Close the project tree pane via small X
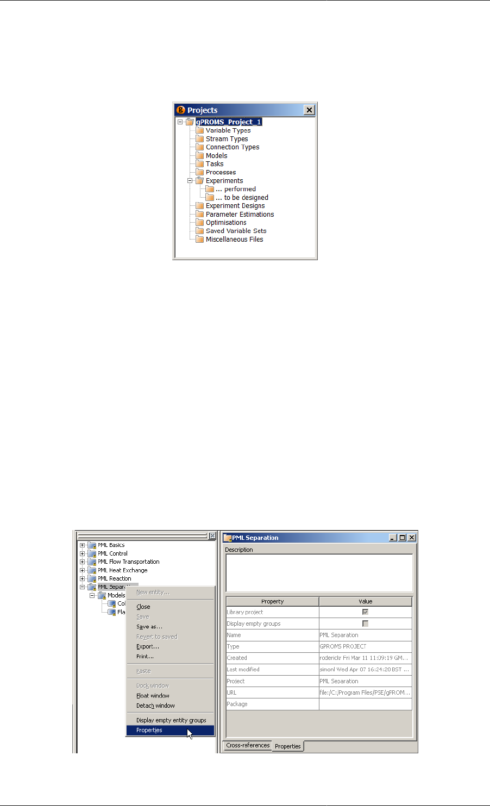The width and height of the screenshot is (490, 806). pyautogui.click(x=212, y=536)
